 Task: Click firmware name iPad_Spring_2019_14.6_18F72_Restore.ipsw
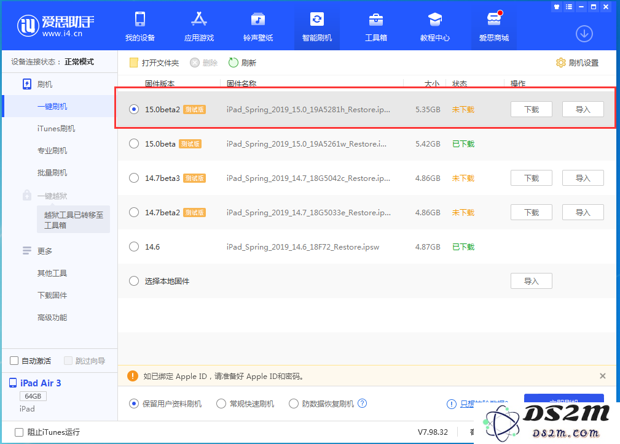(x=303, y=247)
